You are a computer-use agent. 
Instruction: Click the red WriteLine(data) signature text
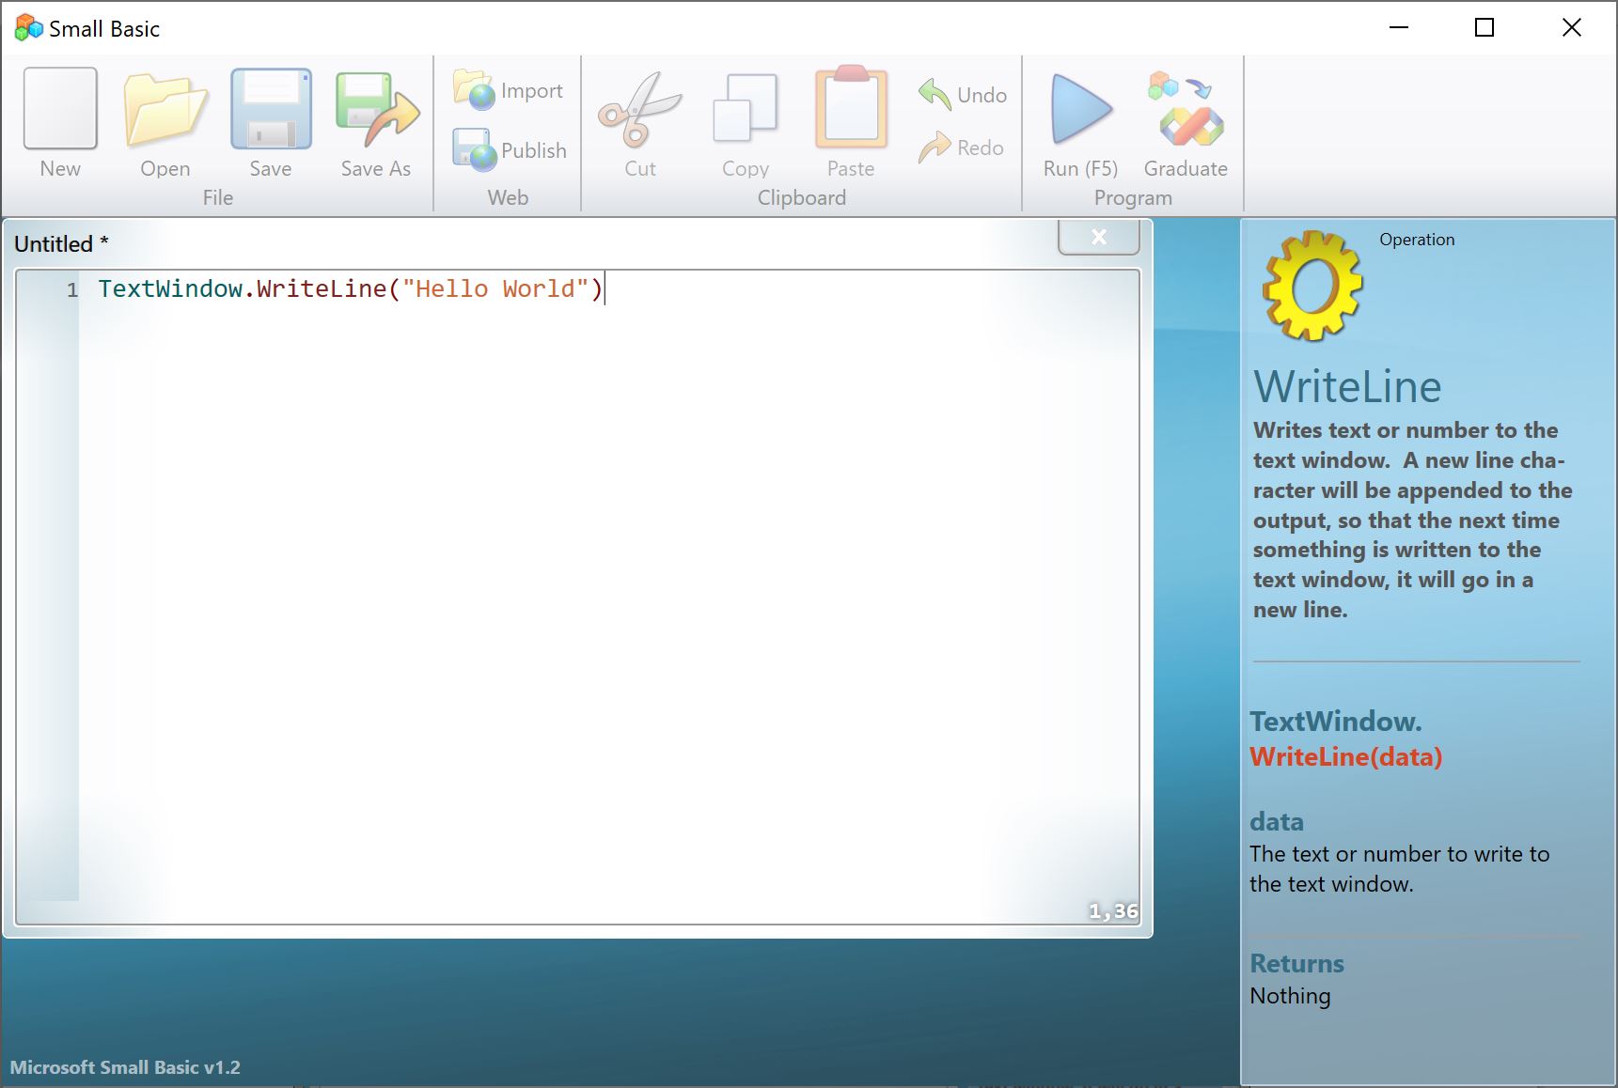(x=1345, y=757)
